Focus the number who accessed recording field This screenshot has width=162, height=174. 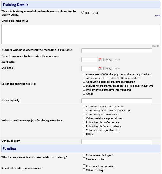coord(117,51)
